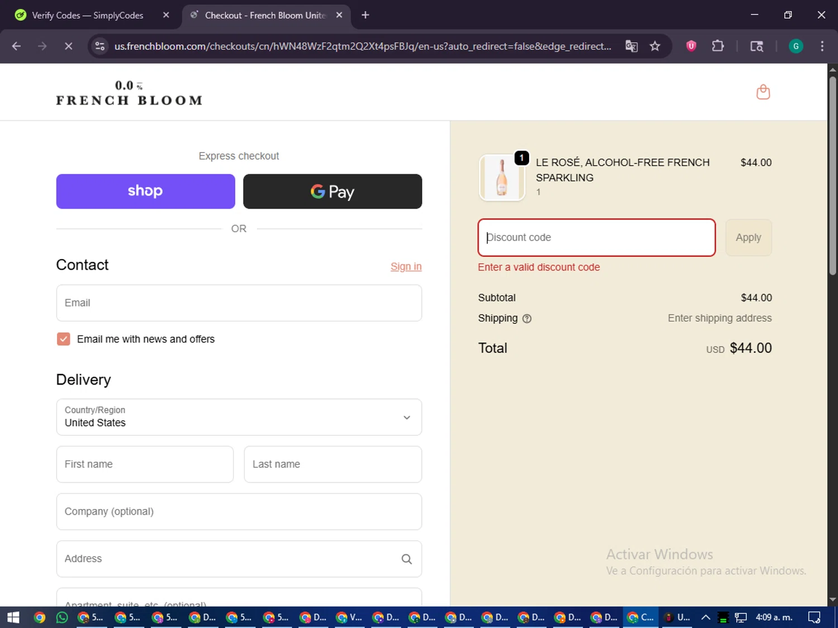Switch to Verify Codes — SimplyCodes tab

pos(88,15)
